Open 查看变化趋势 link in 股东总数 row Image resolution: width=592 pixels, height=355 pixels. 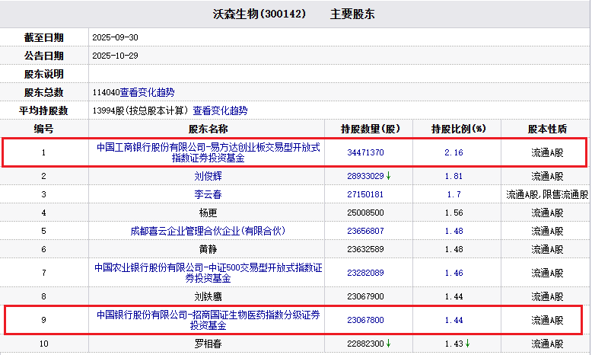point(147,92)
